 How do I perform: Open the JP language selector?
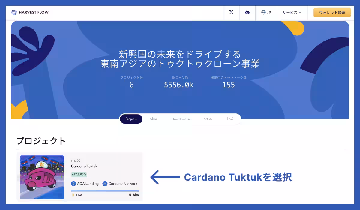tap(266, 13)
